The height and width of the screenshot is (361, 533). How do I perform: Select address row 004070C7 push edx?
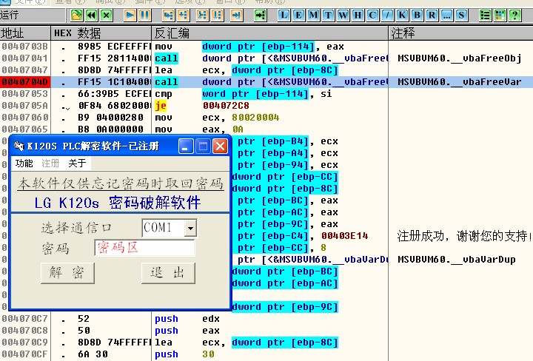[x=25, y=319]
